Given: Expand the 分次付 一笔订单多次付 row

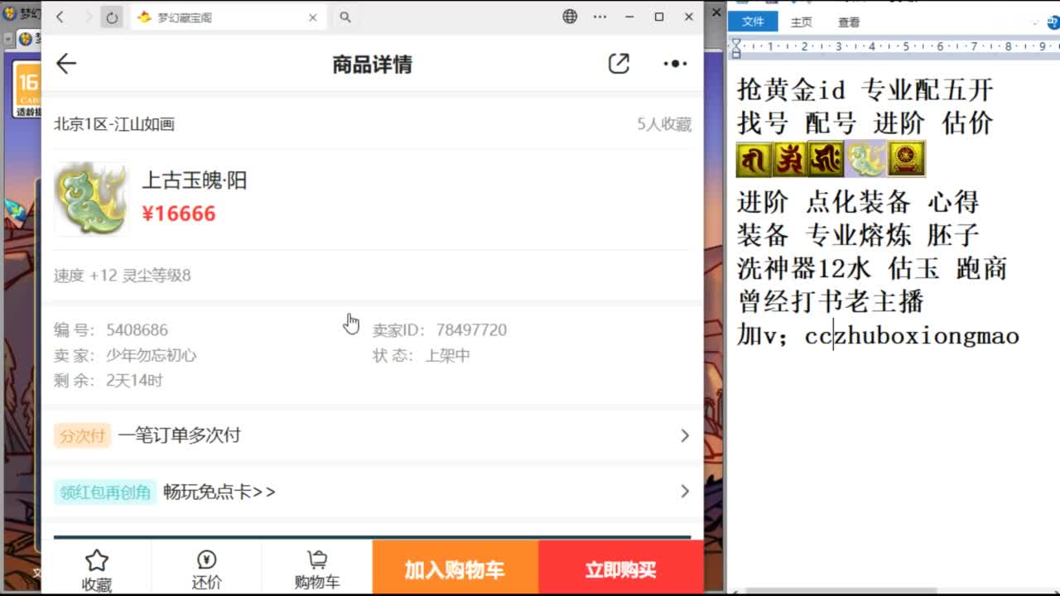Looking at the screenshot, I should [684, 435].
